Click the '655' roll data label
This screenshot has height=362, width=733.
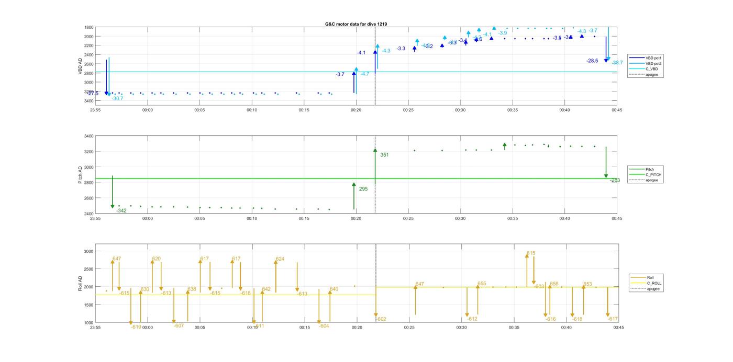[x=482, y=284]
